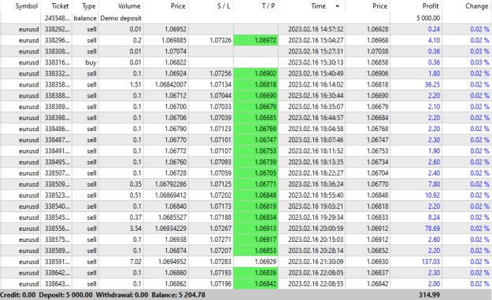492x300 pixels.
Task: Click S/L value 1.07093
Action: click(220, 163)
